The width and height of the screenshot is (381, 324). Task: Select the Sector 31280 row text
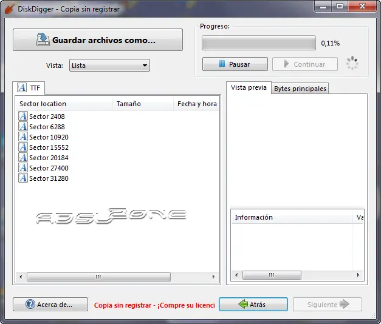49,178
